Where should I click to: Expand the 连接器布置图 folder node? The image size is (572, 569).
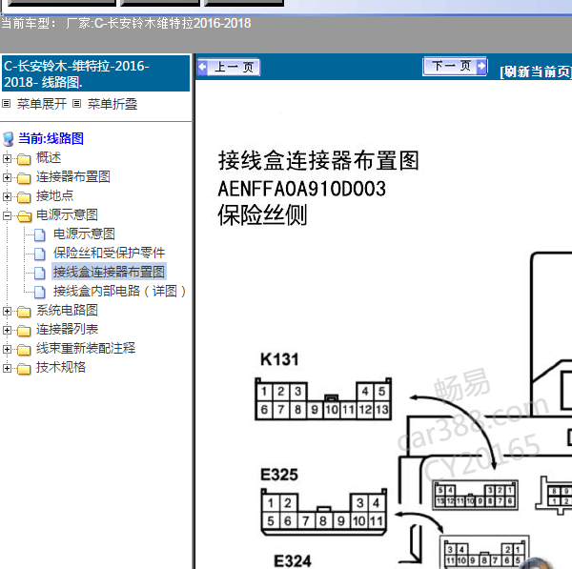[7, 177]
